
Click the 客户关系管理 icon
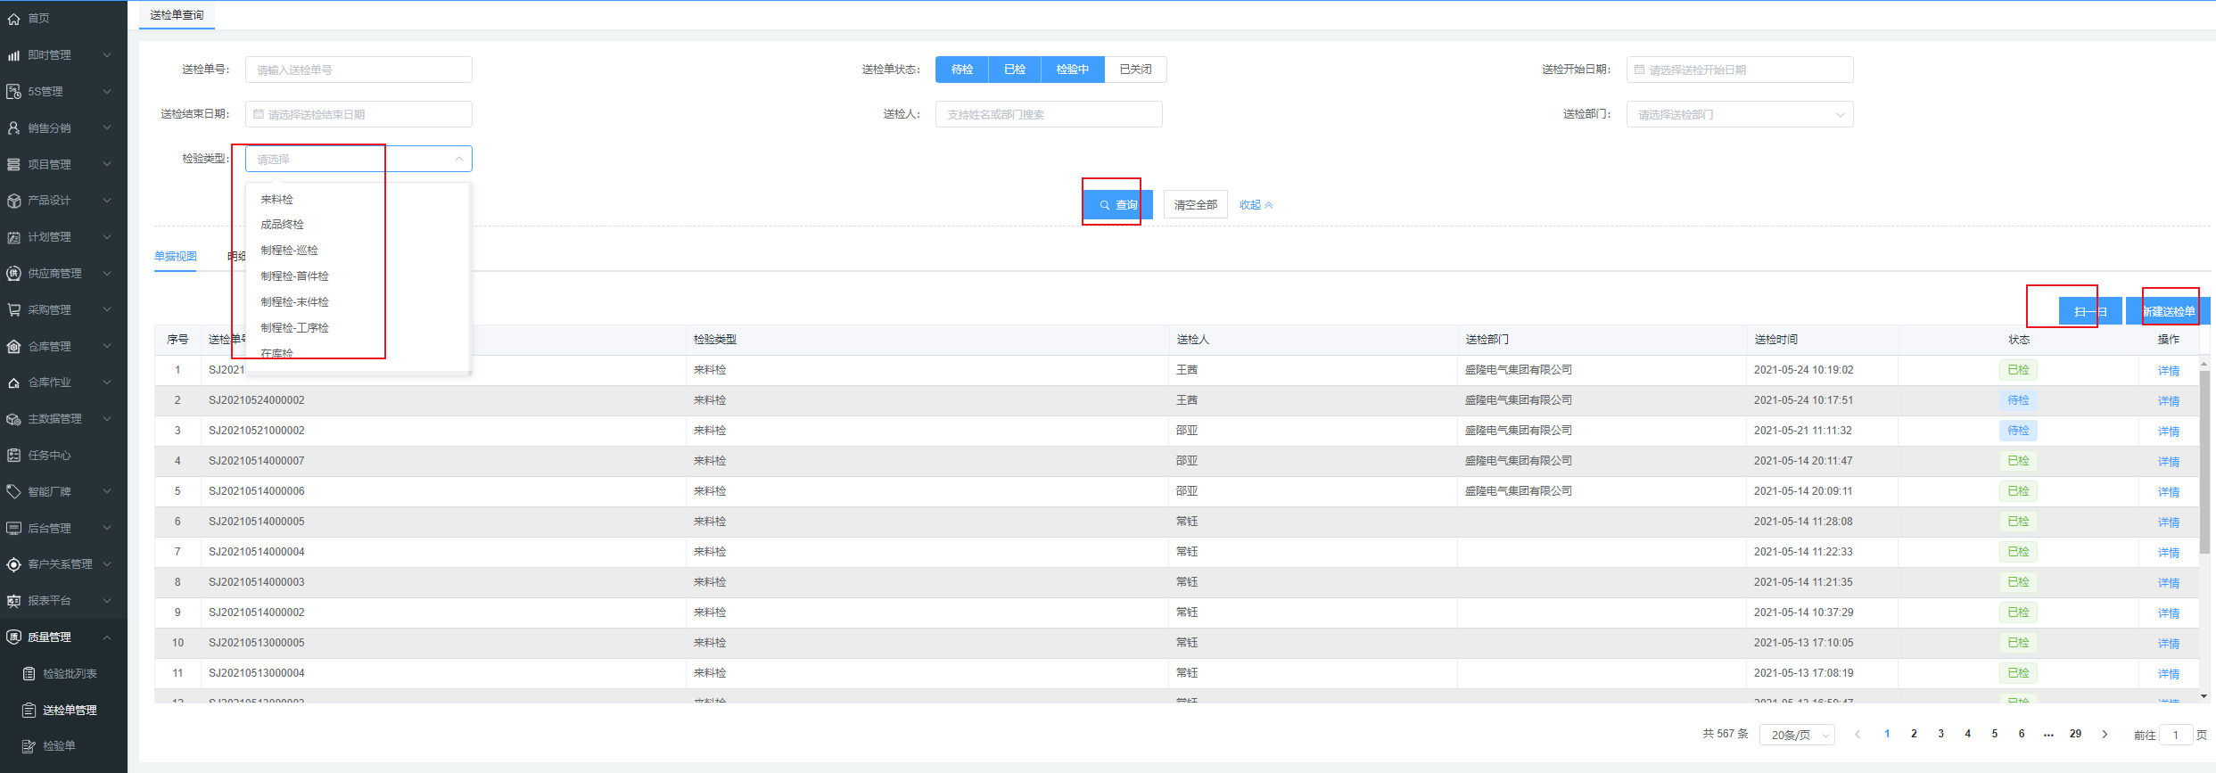coord(13,564)
